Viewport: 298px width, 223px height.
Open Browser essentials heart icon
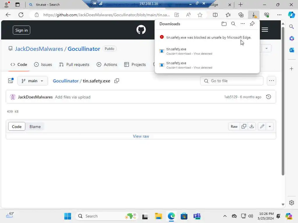point(267,15)
